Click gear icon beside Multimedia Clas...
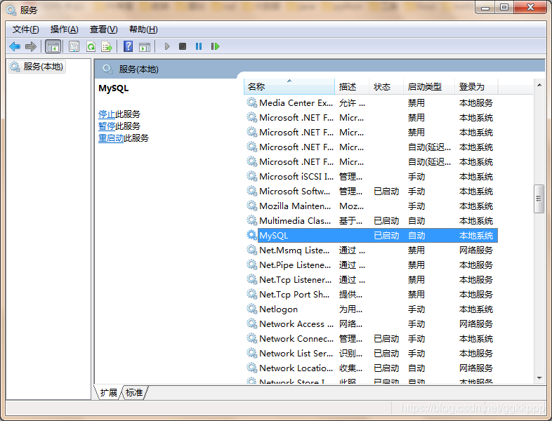552x421 pixels. point(251,220)
